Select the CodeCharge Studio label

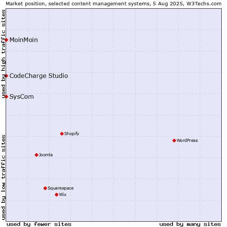point(39,76)
